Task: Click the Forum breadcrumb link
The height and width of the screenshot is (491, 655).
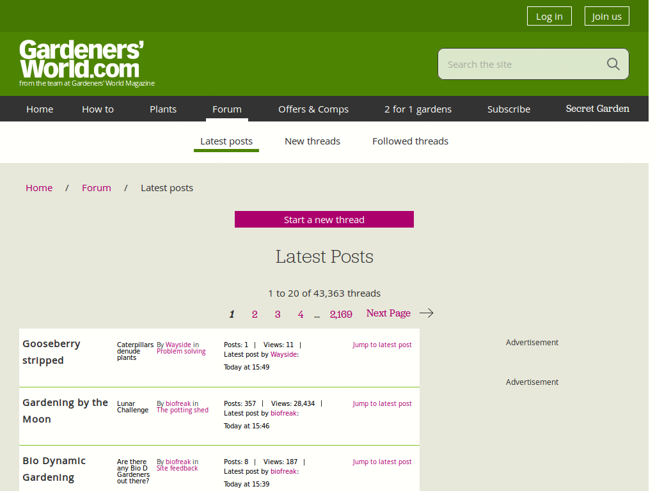Action: click(x=97, y=188)
